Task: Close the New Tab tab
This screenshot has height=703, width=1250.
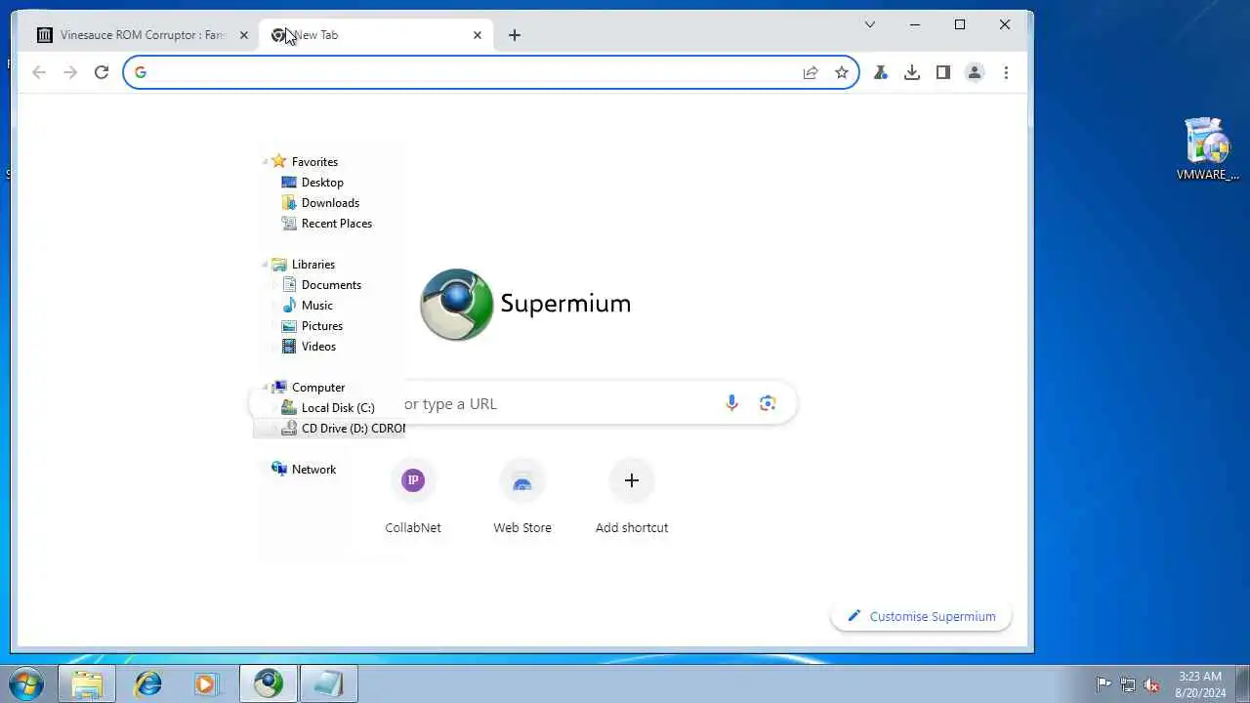Action: point(478,35)
